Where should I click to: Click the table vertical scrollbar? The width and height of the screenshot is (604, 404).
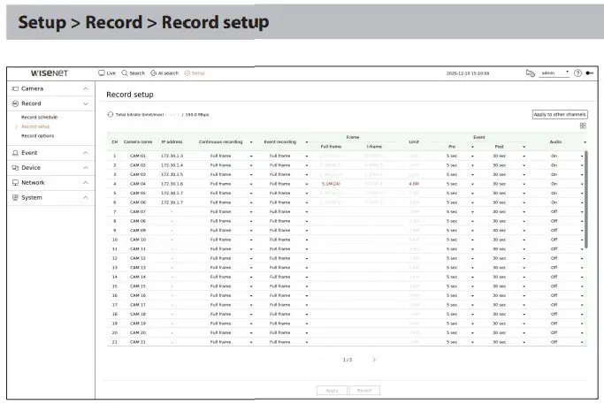586,200
